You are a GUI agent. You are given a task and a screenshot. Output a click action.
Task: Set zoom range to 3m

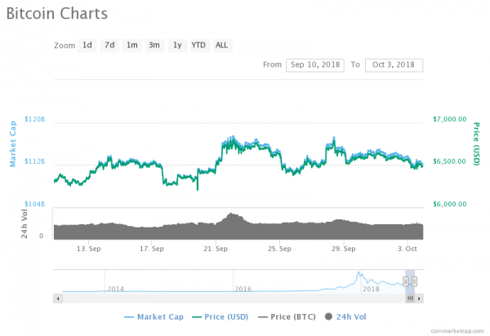(x=154, y=46)
